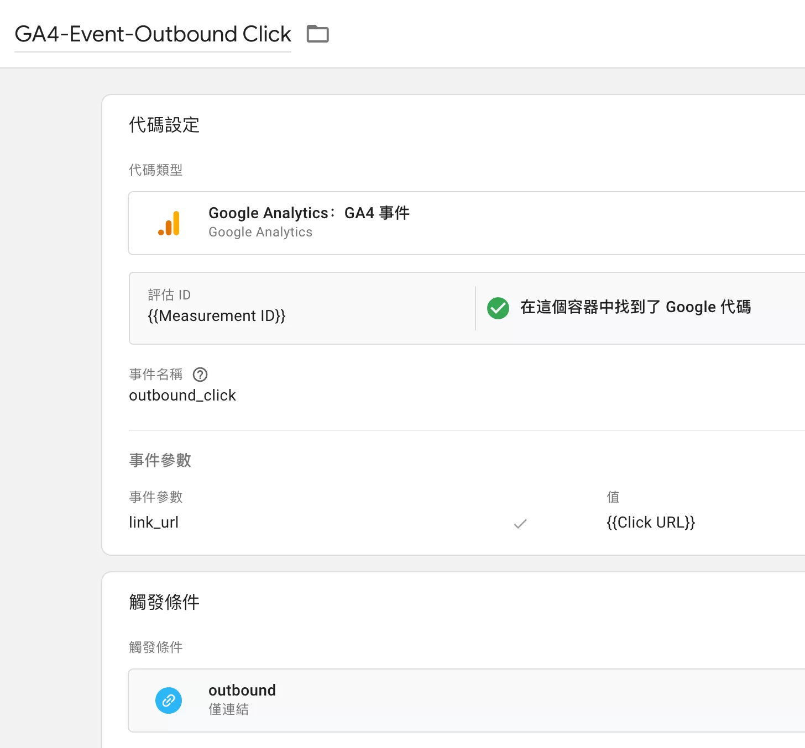Click the 值 column header

click(613, 497)
